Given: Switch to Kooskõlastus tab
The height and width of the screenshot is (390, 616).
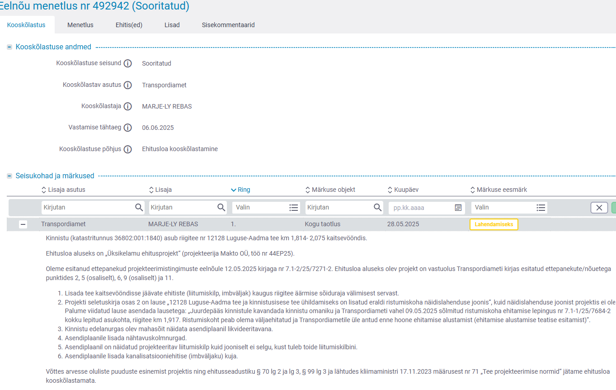Looking at the screenshot, I should click(x=26, y=25).
